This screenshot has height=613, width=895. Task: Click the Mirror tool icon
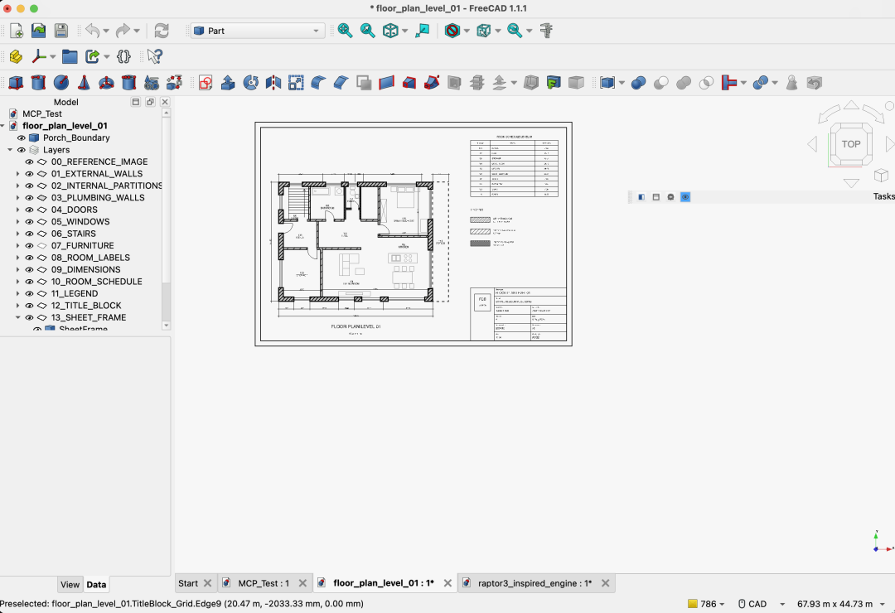273,83
